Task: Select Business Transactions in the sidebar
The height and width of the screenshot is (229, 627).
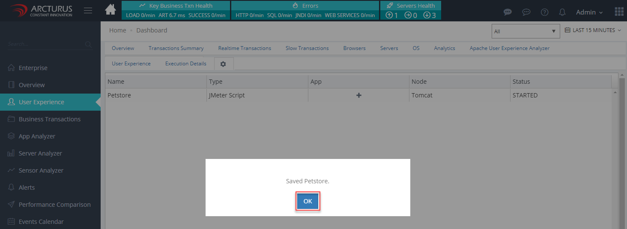Action: [50, 119]
